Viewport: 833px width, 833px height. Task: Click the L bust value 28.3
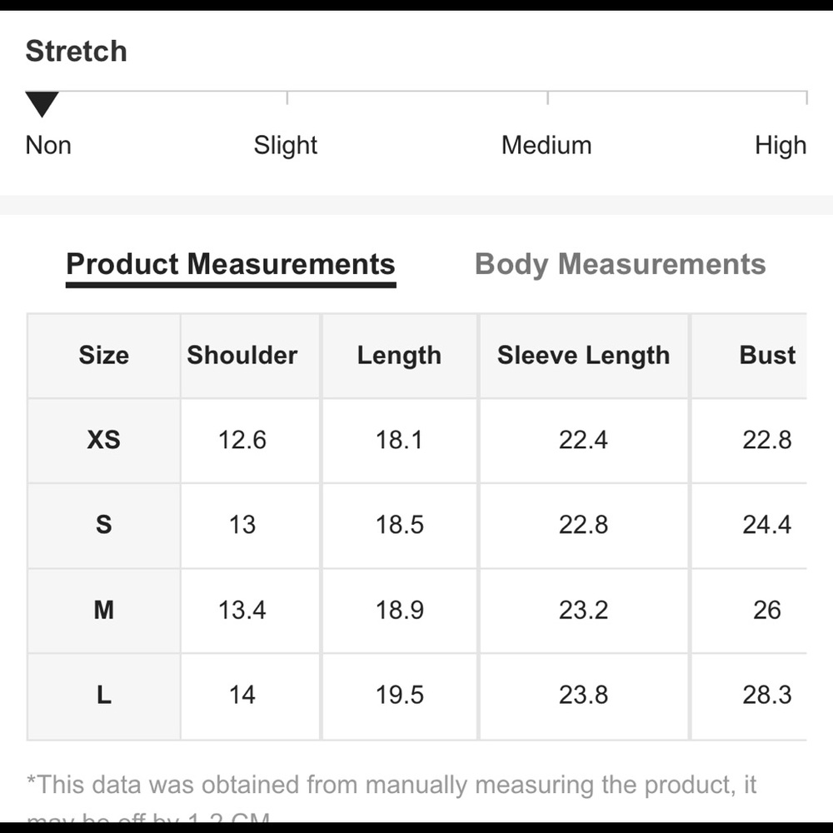pos(767,695)
